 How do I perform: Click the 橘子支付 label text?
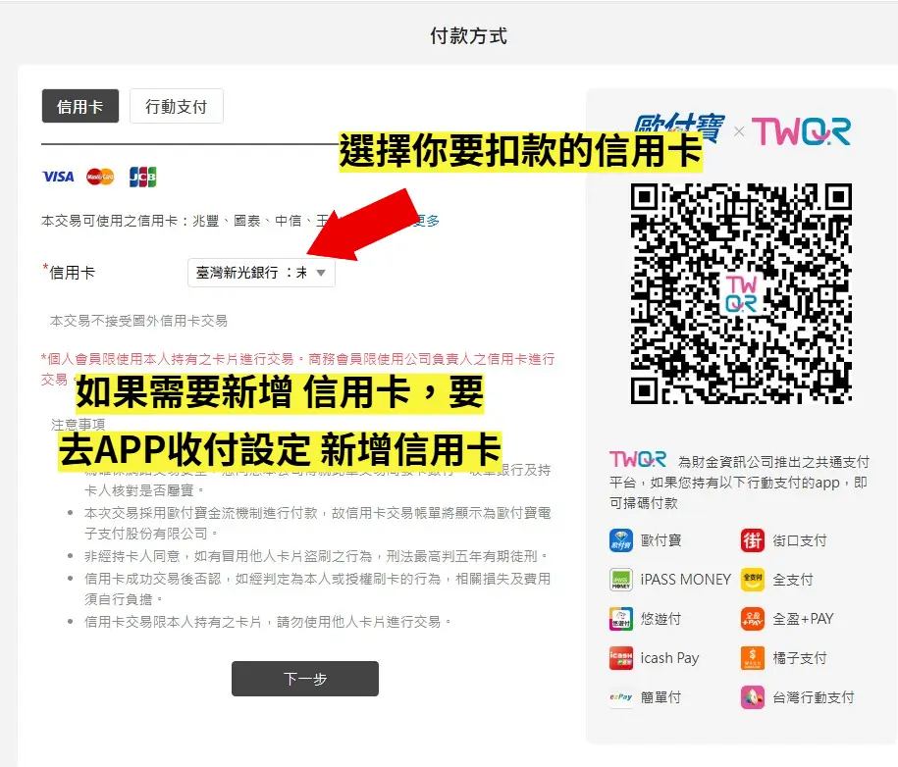point(800,658)
